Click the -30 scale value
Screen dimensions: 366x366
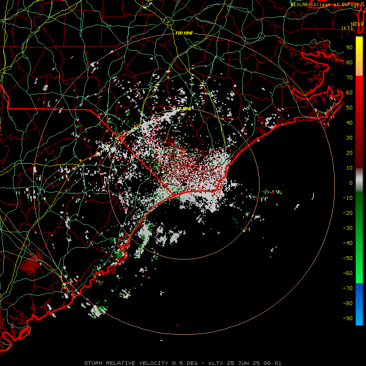point(348,228)
